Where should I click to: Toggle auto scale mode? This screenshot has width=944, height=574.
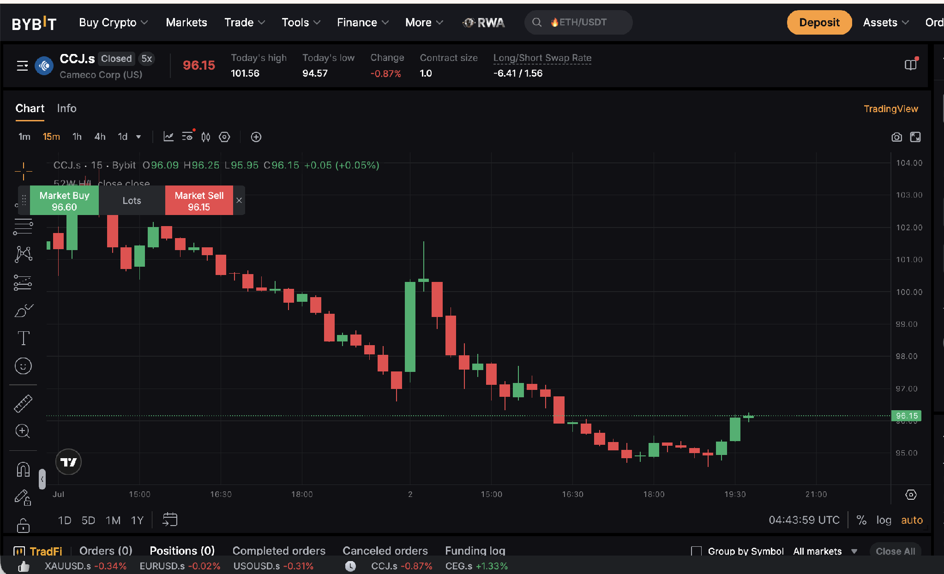tap(912, 520)
